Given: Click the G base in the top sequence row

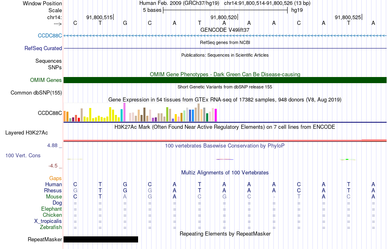Looking at the screenshot, I should pyautogui.click(x=125, y=23).
